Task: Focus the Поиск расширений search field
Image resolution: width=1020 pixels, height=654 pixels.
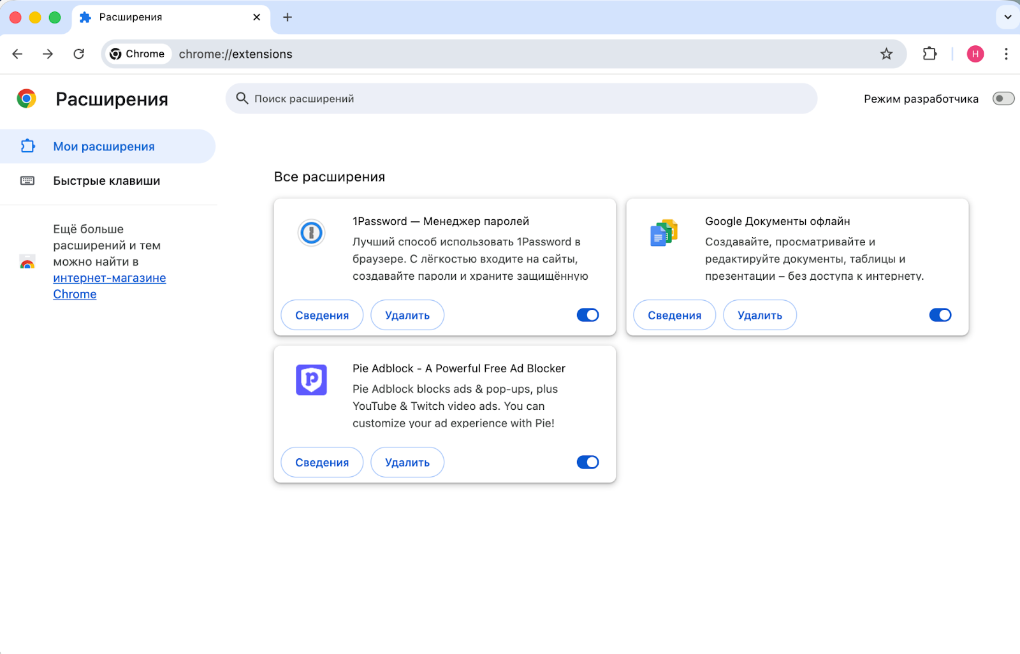Action: point(521,99)
